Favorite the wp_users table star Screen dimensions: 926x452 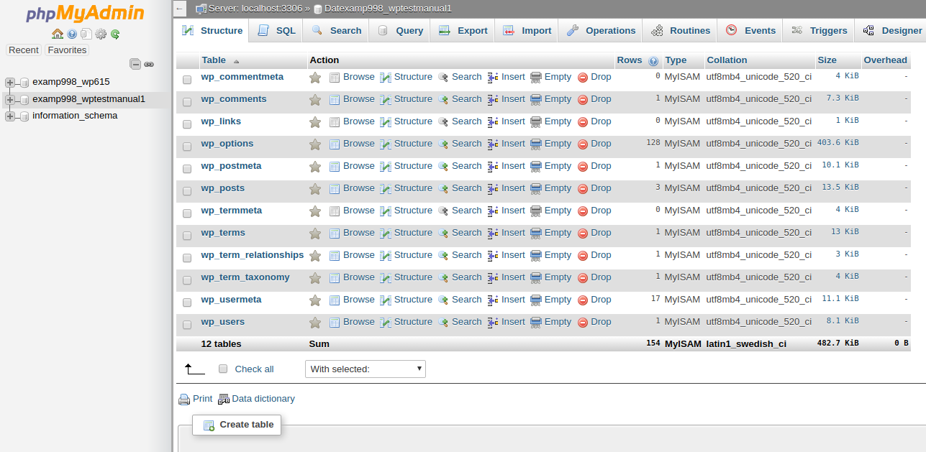(x=315, y=323)
